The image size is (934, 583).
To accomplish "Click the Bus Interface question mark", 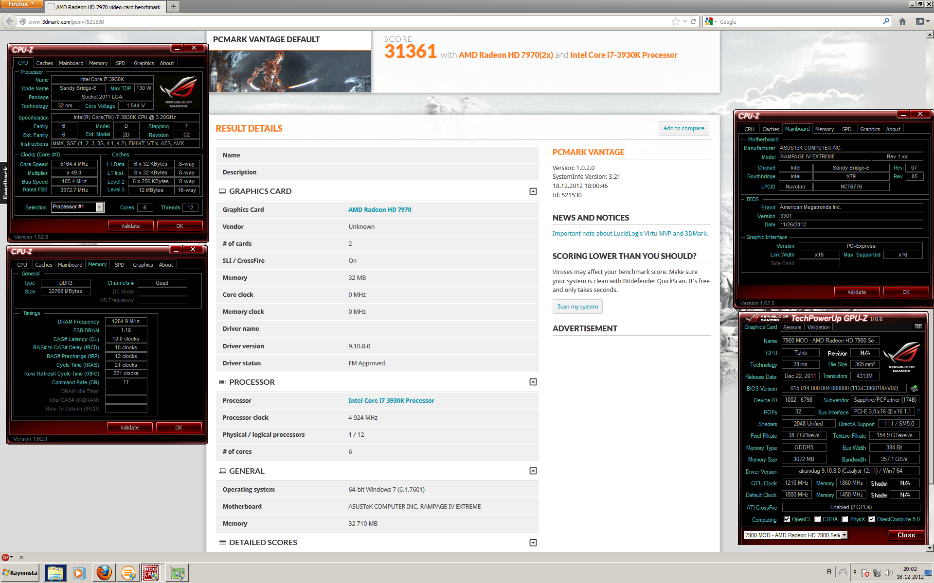I will [918, 412].
